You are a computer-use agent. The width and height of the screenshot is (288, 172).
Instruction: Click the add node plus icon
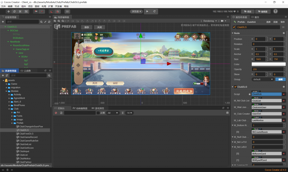3,22
